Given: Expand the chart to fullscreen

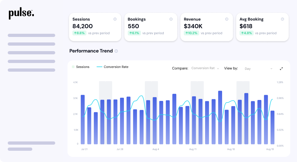Looking at the screenshot, I should point(281,69).
